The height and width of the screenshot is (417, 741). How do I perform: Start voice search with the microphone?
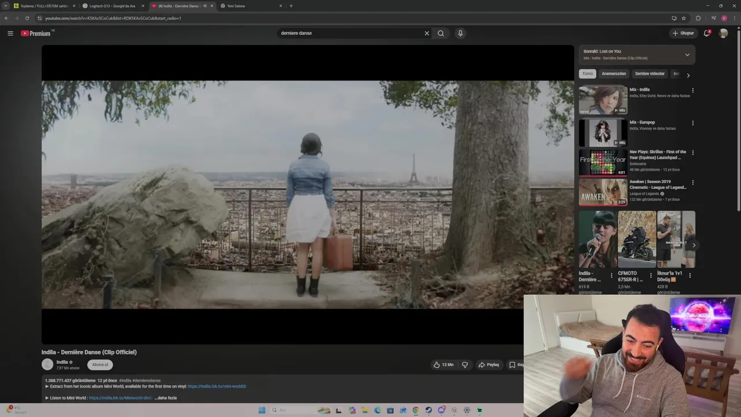point(460,33)
